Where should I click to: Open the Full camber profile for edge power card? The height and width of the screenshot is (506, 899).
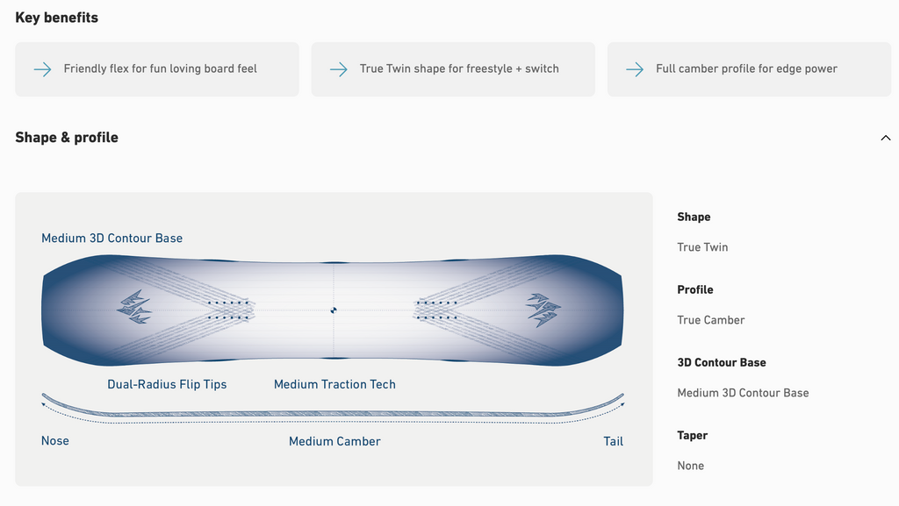[746, 69]
